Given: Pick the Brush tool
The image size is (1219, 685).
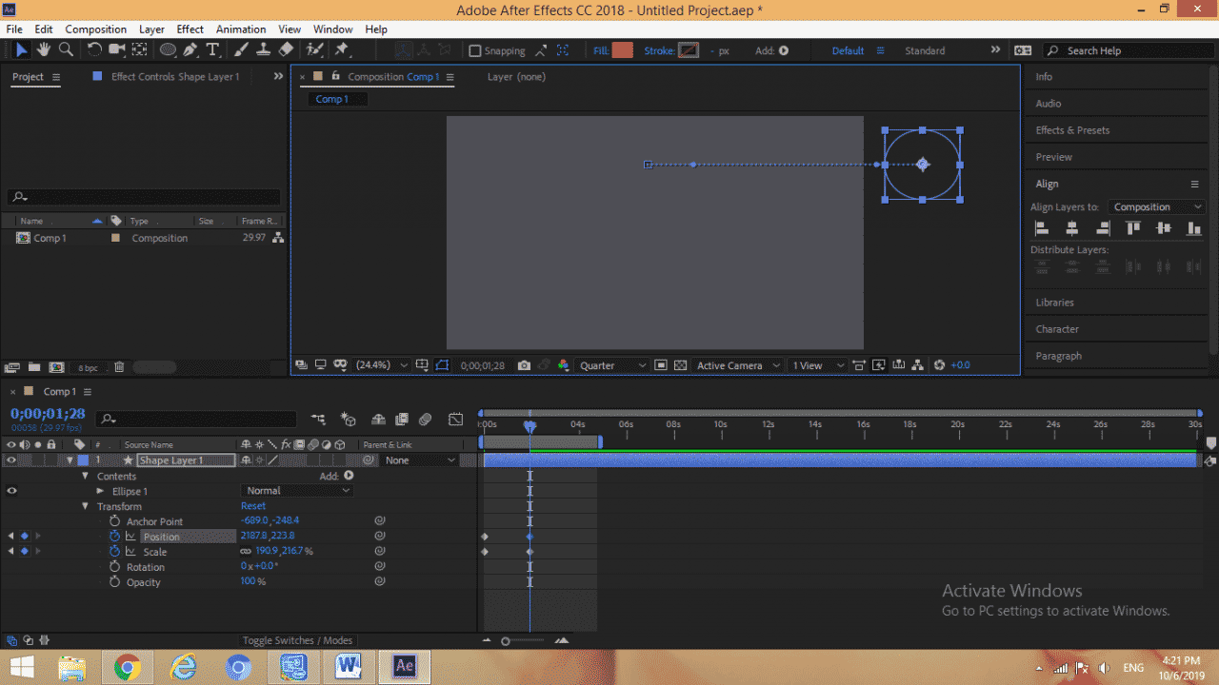Looking at the screenshot, I should (241, 49).
